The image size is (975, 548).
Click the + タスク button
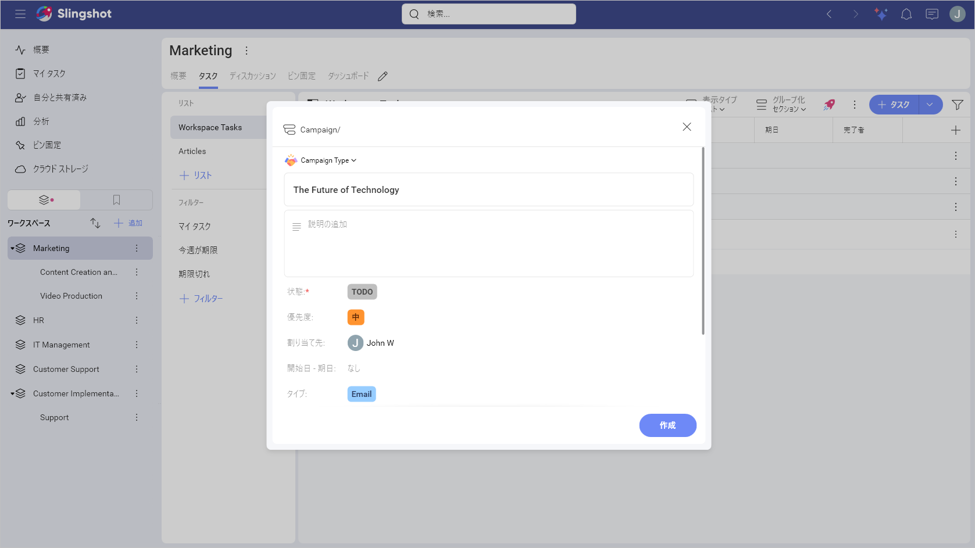click(894, 105)
